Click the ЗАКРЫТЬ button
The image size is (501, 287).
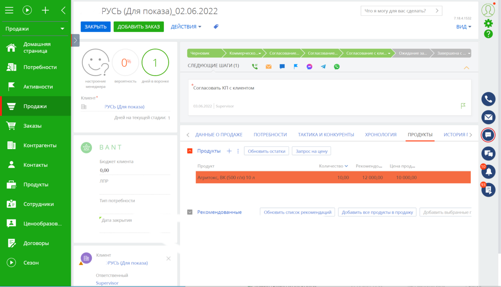(95, 26)
